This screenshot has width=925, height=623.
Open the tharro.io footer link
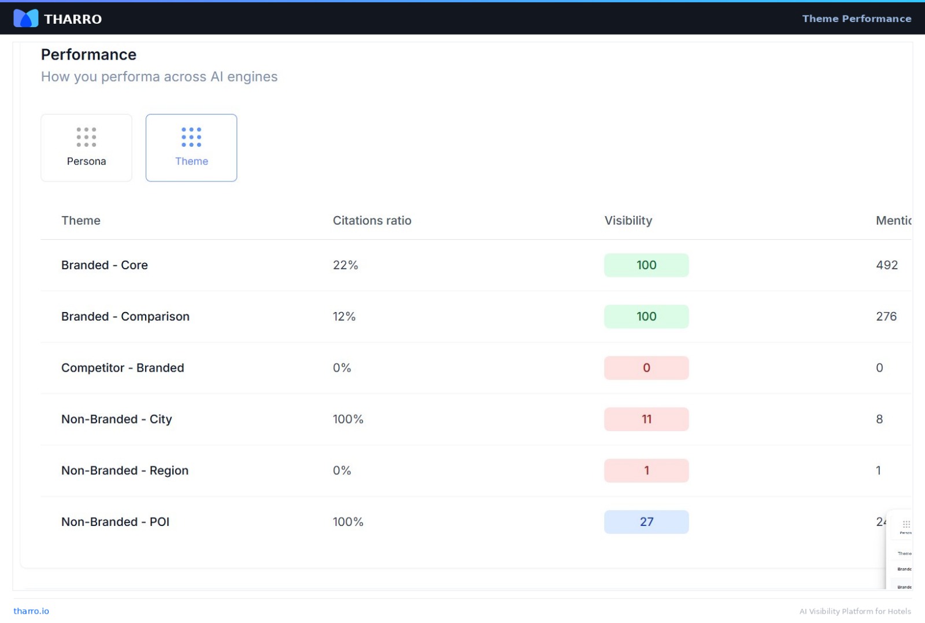31,611
